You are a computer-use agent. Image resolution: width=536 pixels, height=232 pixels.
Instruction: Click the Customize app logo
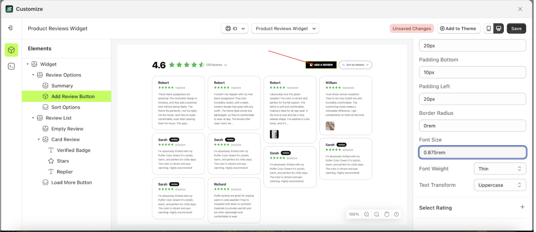9,9
